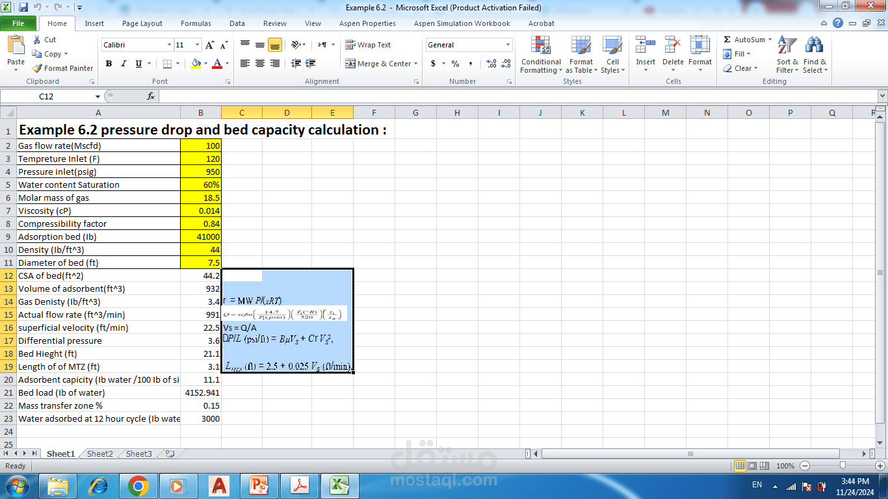Screen dimensions: 888x499
Task: Switch to Sheet3 tab
Action: [x=139, y=454]
